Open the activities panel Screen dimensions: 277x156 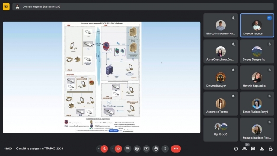click(x=262, y=149)
